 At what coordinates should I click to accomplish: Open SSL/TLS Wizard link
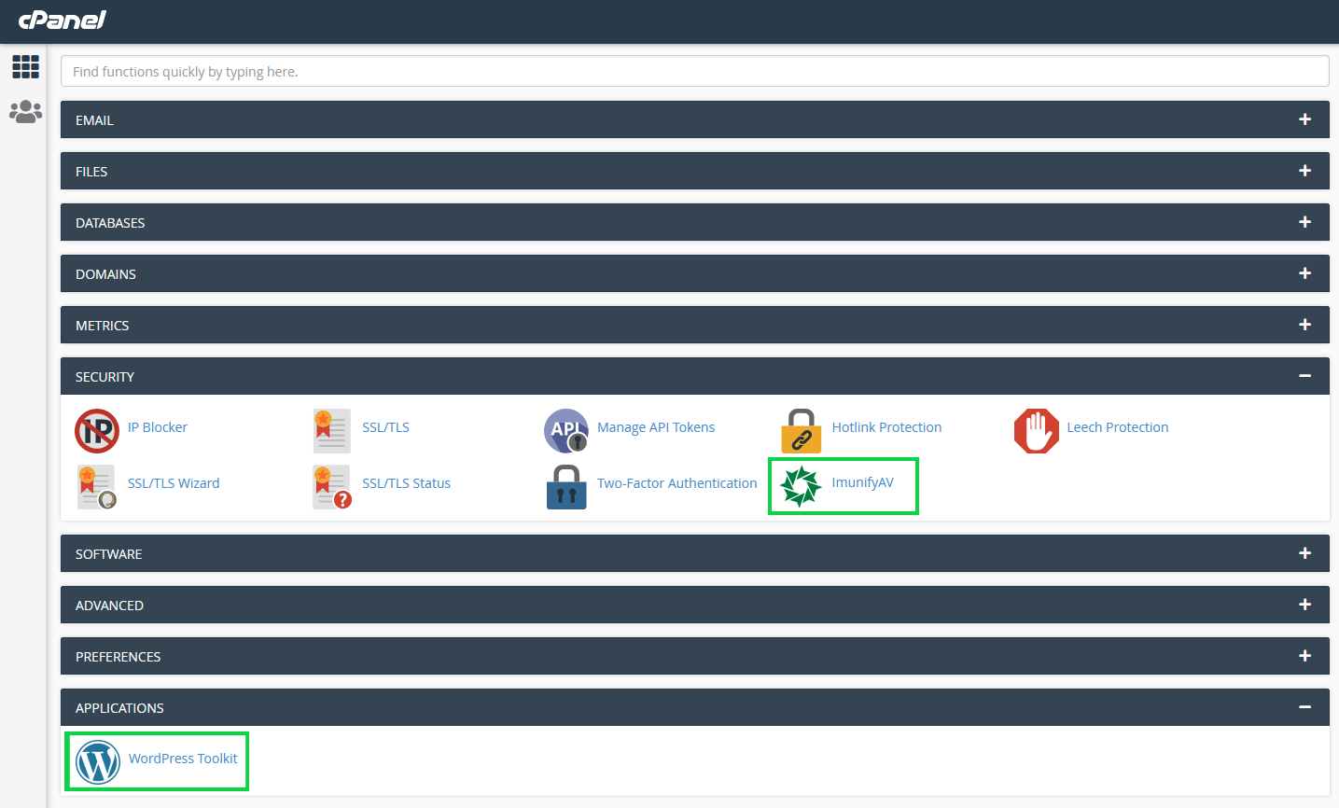(x=174, y=483)
